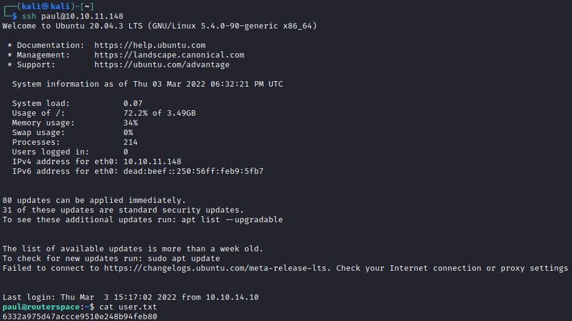Open the landscape.canonical.com management link
The height and width of the screenshot is (321, 572).
tap(169, 55)
